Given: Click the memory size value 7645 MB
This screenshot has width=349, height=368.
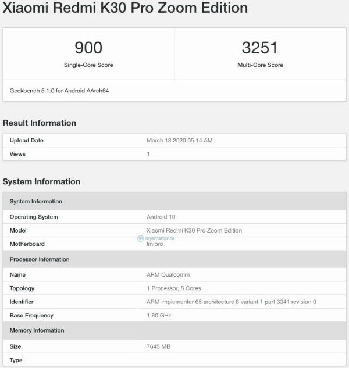Looking at the screenshot, I should point(158,346).
